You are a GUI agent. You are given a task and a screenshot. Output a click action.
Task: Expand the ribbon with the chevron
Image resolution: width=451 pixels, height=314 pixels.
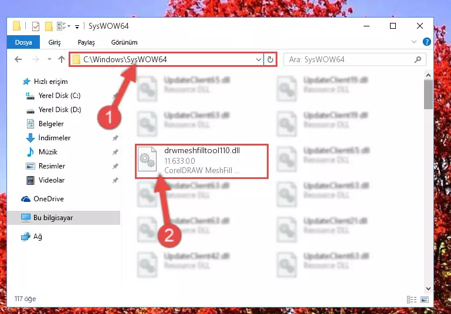pos(413,42)
